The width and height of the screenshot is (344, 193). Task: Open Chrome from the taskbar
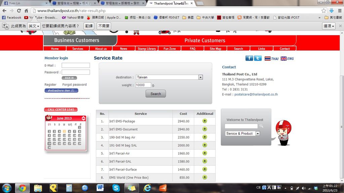(x=22, y=188)
